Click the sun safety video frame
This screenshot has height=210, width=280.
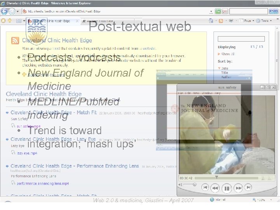pyautogui.click(x=227, y=135)
